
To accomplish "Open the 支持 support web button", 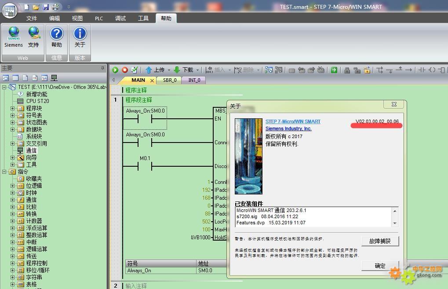I will [x=33, y=37].
